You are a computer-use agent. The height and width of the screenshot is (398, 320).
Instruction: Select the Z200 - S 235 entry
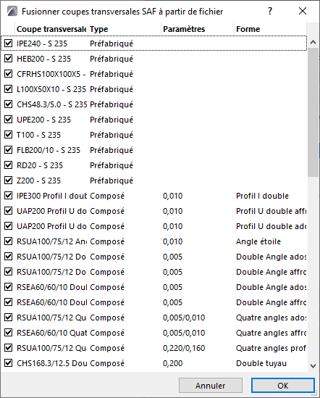(x=38, y=181)
